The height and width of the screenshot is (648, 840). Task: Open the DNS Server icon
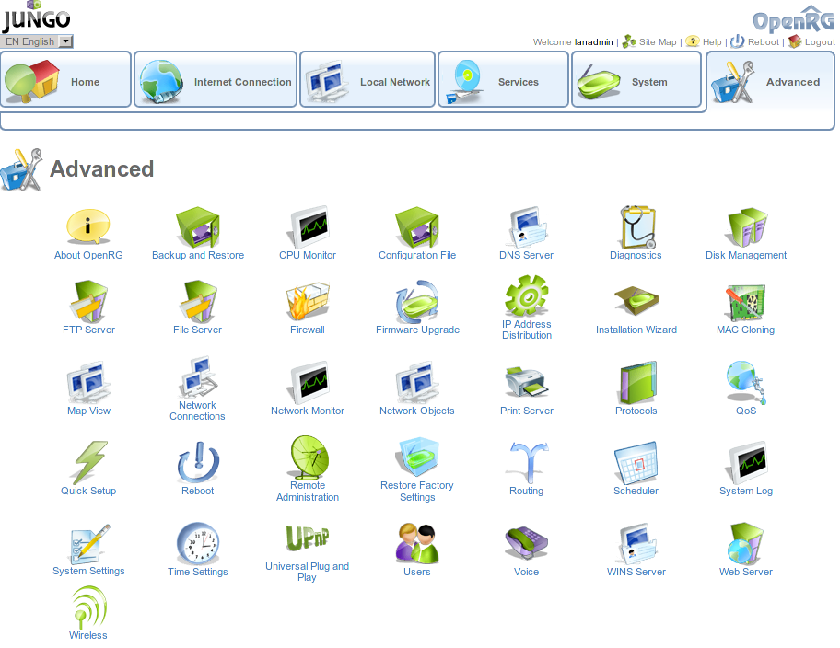[527, 226]
